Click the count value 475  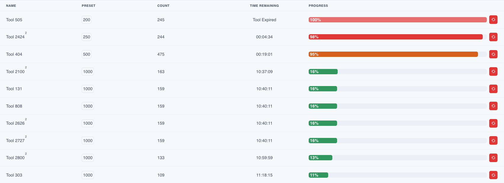pos(161,54)
